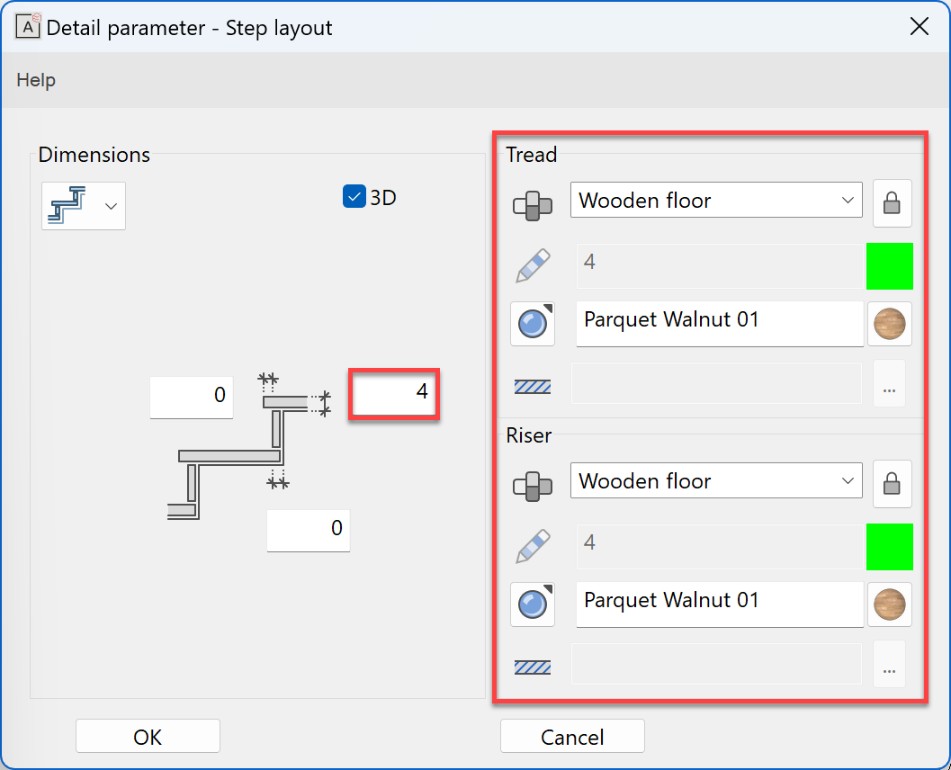Click Tread hatching ellipsis button
Viewport: 951px width, 770px height.
(x=889, y=384)
